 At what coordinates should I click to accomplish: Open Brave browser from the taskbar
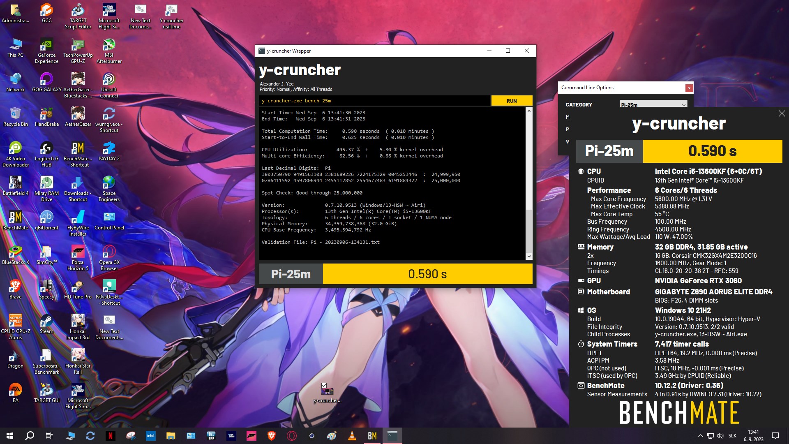(271, 436)
